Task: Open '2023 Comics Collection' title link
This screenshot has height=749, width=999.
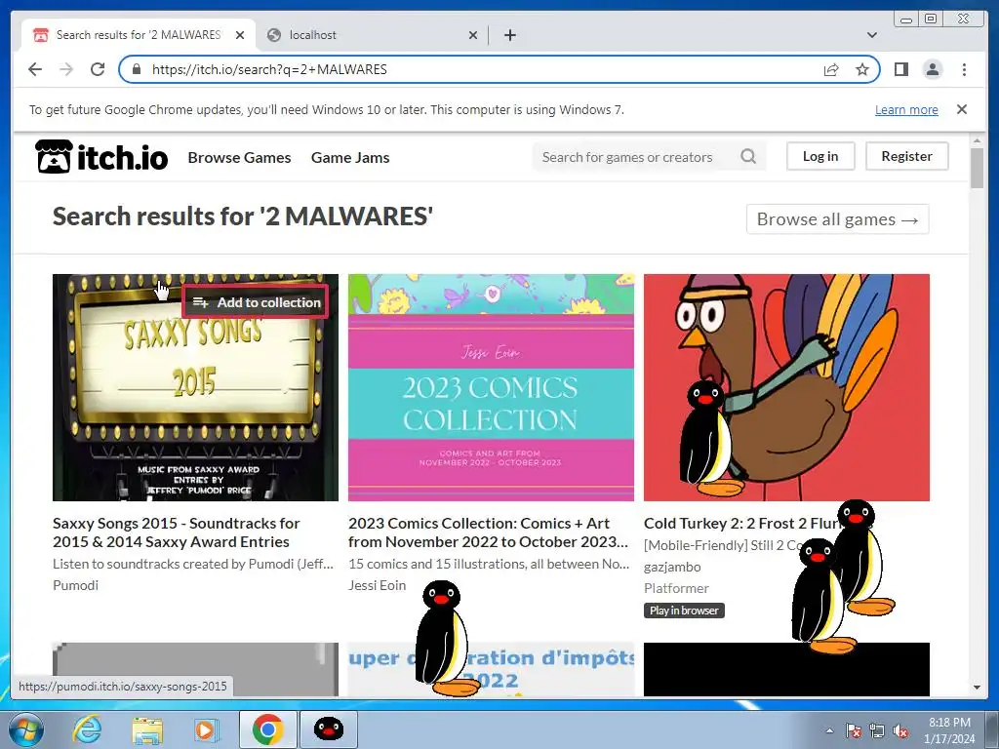Action: (488, 532)
